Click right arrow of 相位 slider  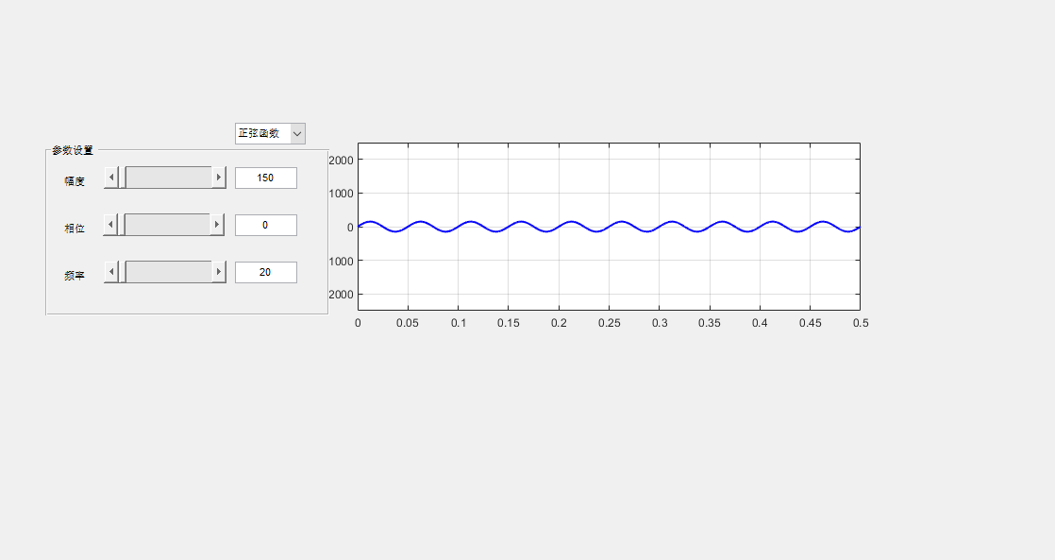[x=217, y=225]
